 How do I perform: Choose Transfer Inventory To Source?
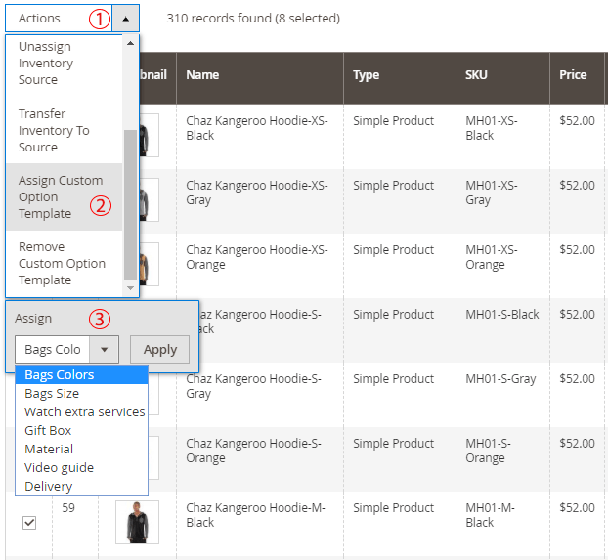[x=54, y=131]
